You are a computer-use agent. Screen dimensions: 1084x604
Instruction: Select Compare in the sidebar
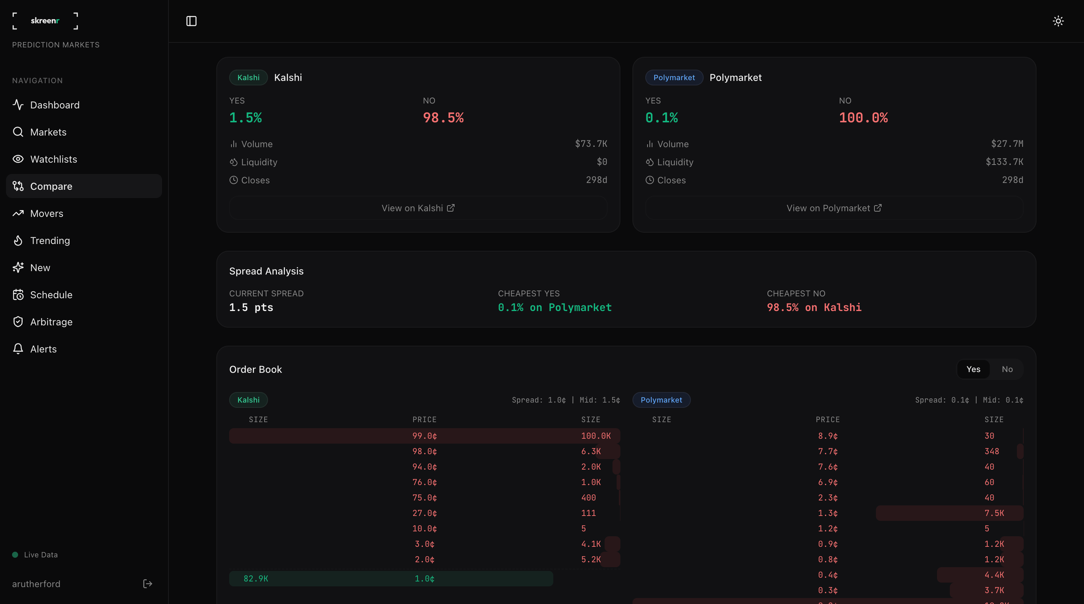tap(84, 186)
